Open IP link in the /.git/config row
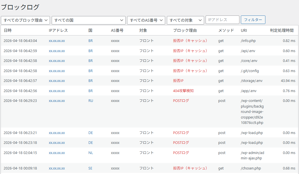 [x=57, y=71]
